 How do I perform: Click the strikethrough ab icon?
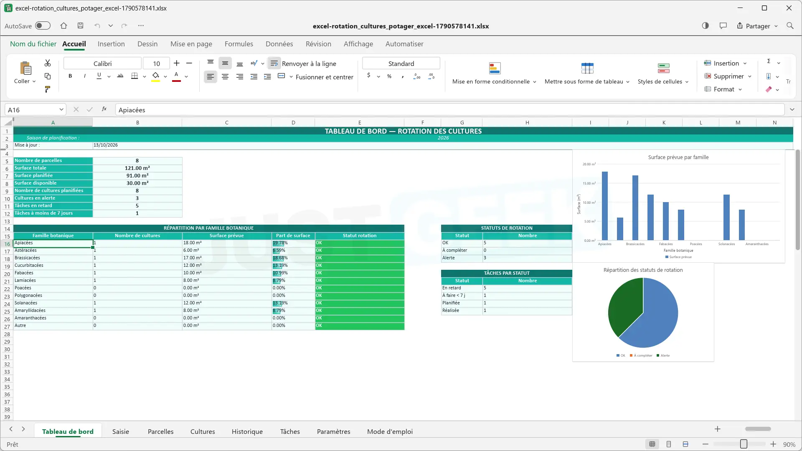[120, 76]
